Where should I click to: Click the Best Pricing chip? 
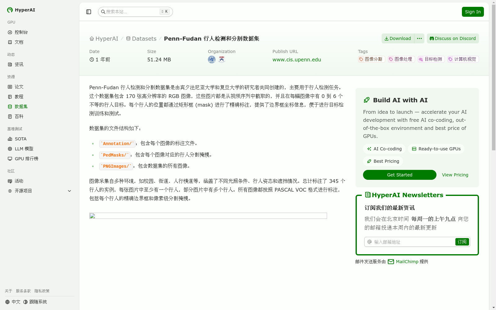click(x=383, y=161)
